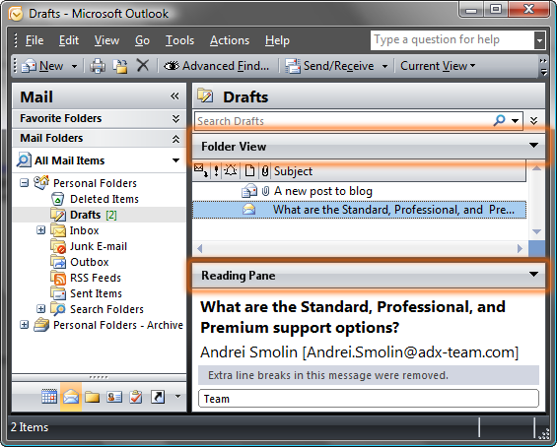Expand Personal Folders - Archive node

click(24, 325)
